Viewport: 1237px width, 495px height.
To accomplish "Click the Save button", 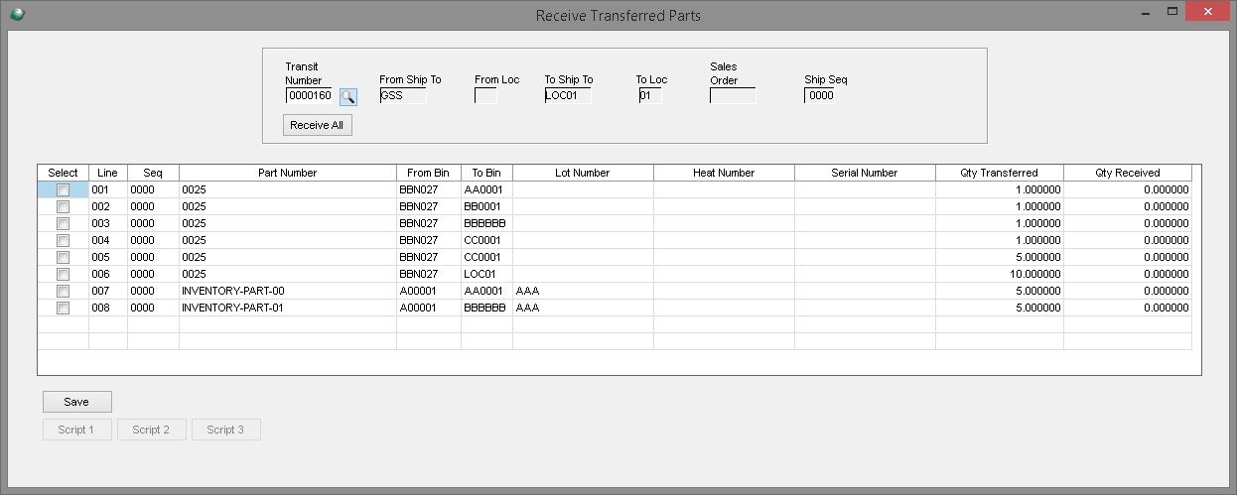I will point(76,402).
